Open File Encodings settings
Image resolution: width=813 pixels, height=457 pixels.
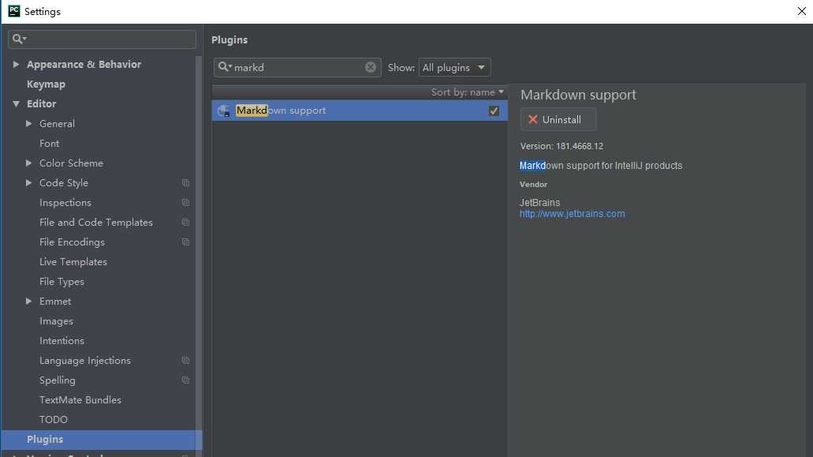[x=72, y=242]
